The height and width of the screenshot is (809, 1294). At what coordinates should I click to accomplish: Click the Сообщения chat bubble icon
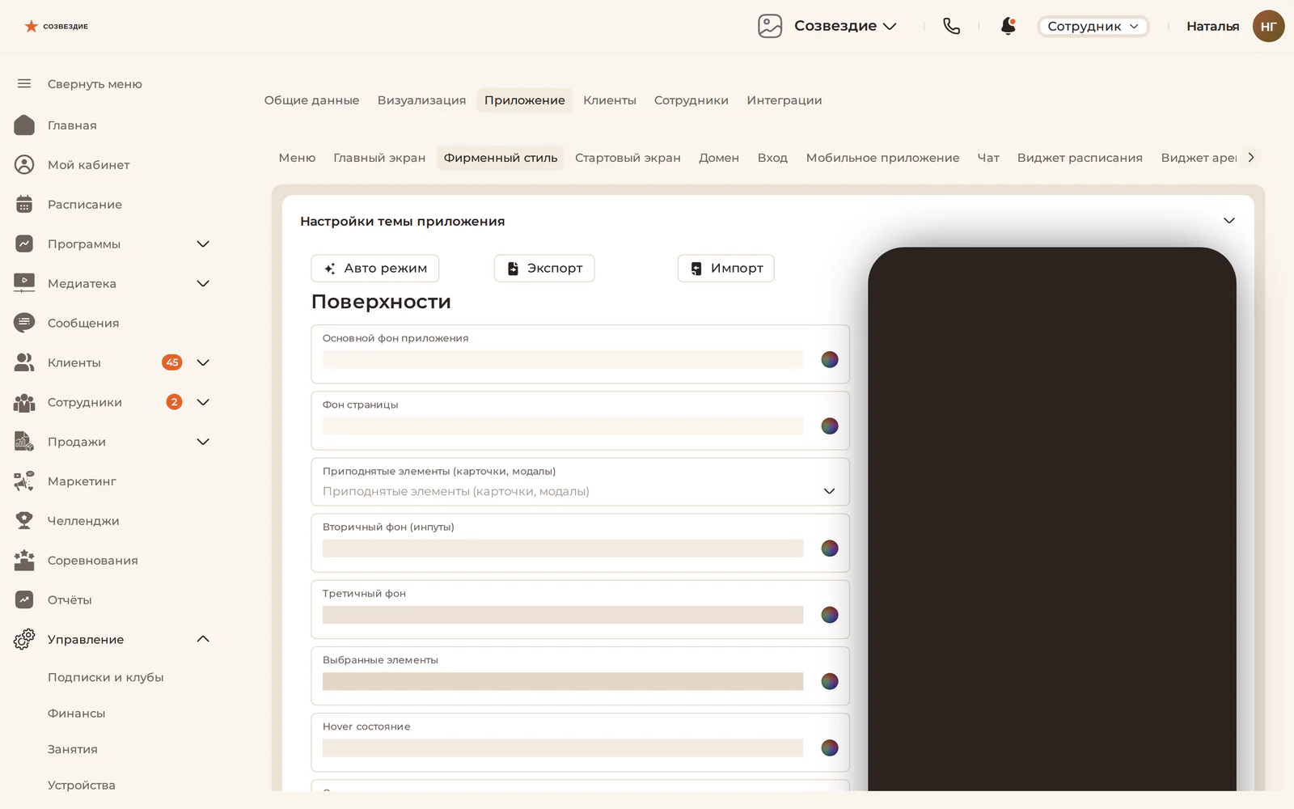(x=24, y=323)
